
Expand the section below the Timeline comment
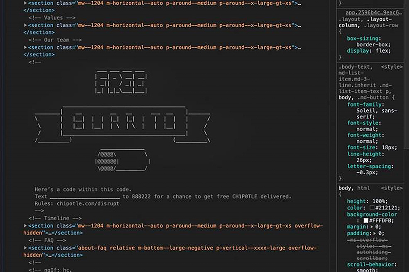coord(25,226)
